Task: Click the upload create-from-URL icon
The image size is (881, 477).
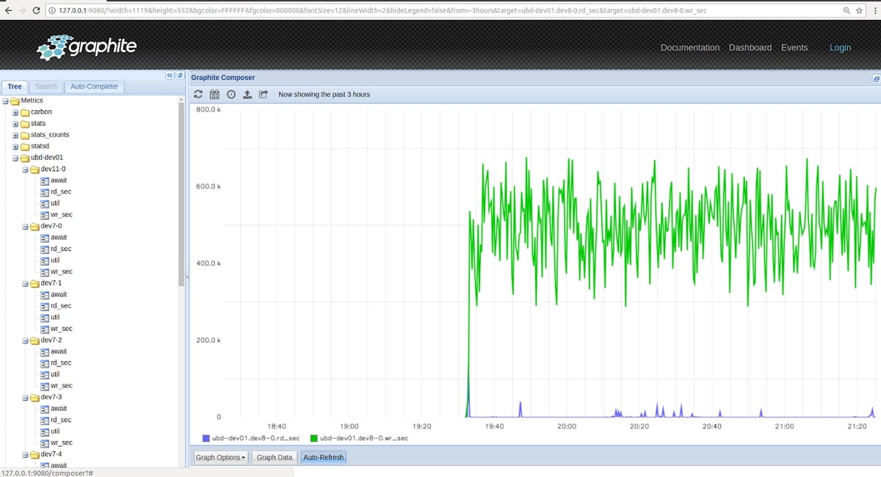Action: click(247, 95)
